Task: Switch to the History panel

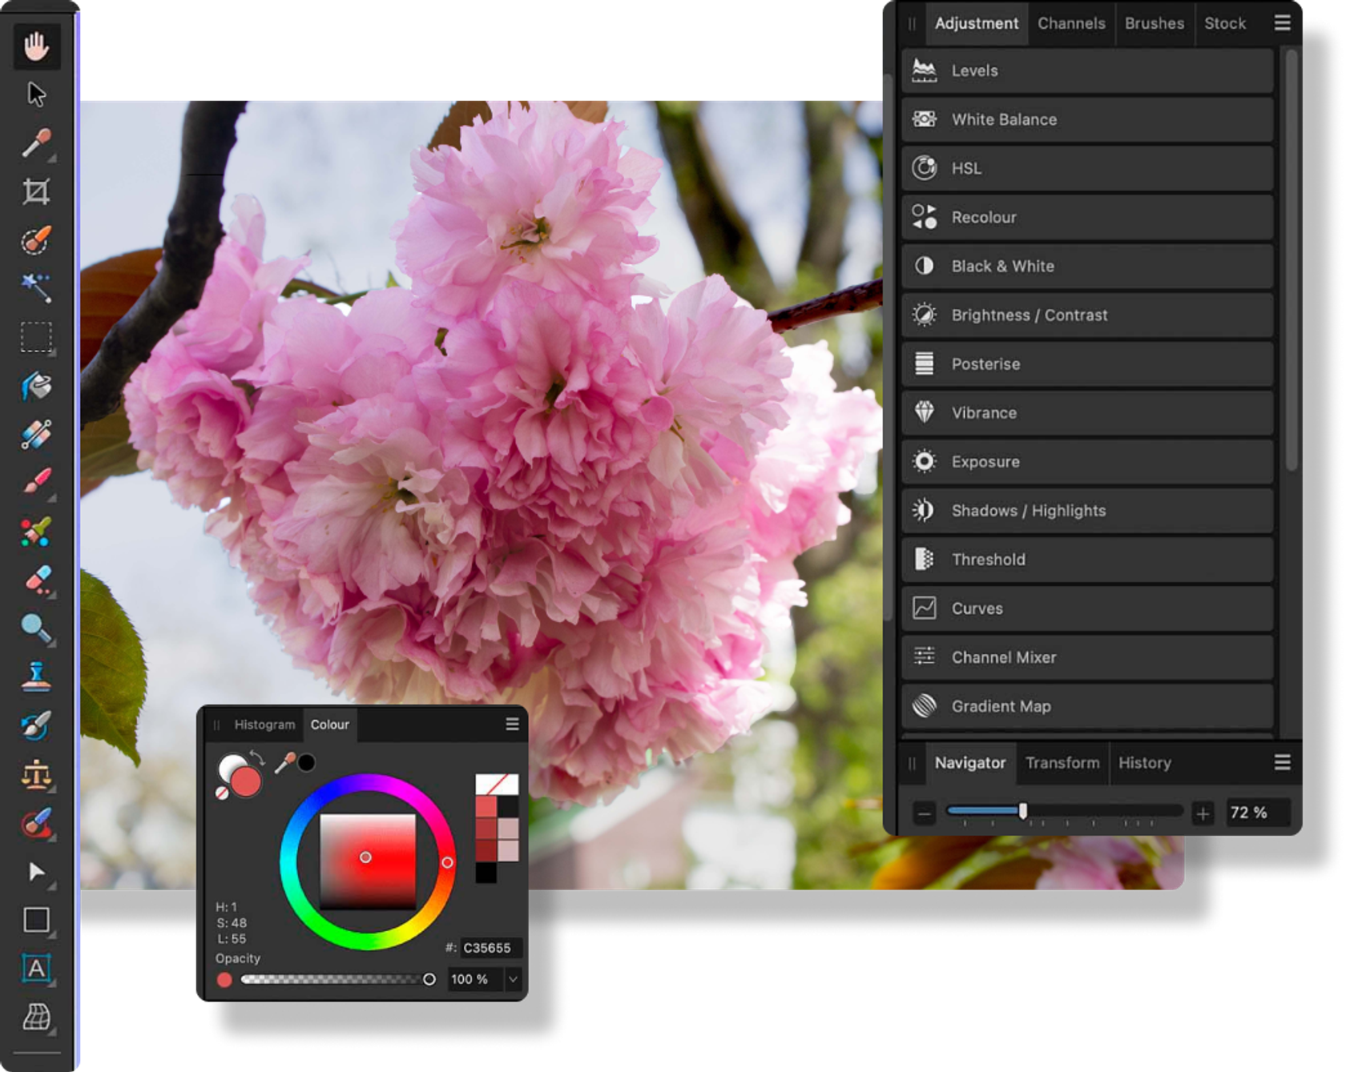Action: click(1144, 763)
